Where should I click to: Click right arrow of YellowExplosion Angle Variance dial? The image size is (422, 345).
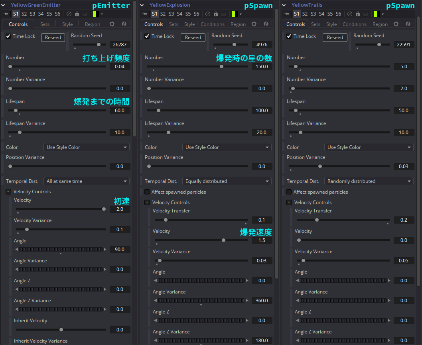247,301
